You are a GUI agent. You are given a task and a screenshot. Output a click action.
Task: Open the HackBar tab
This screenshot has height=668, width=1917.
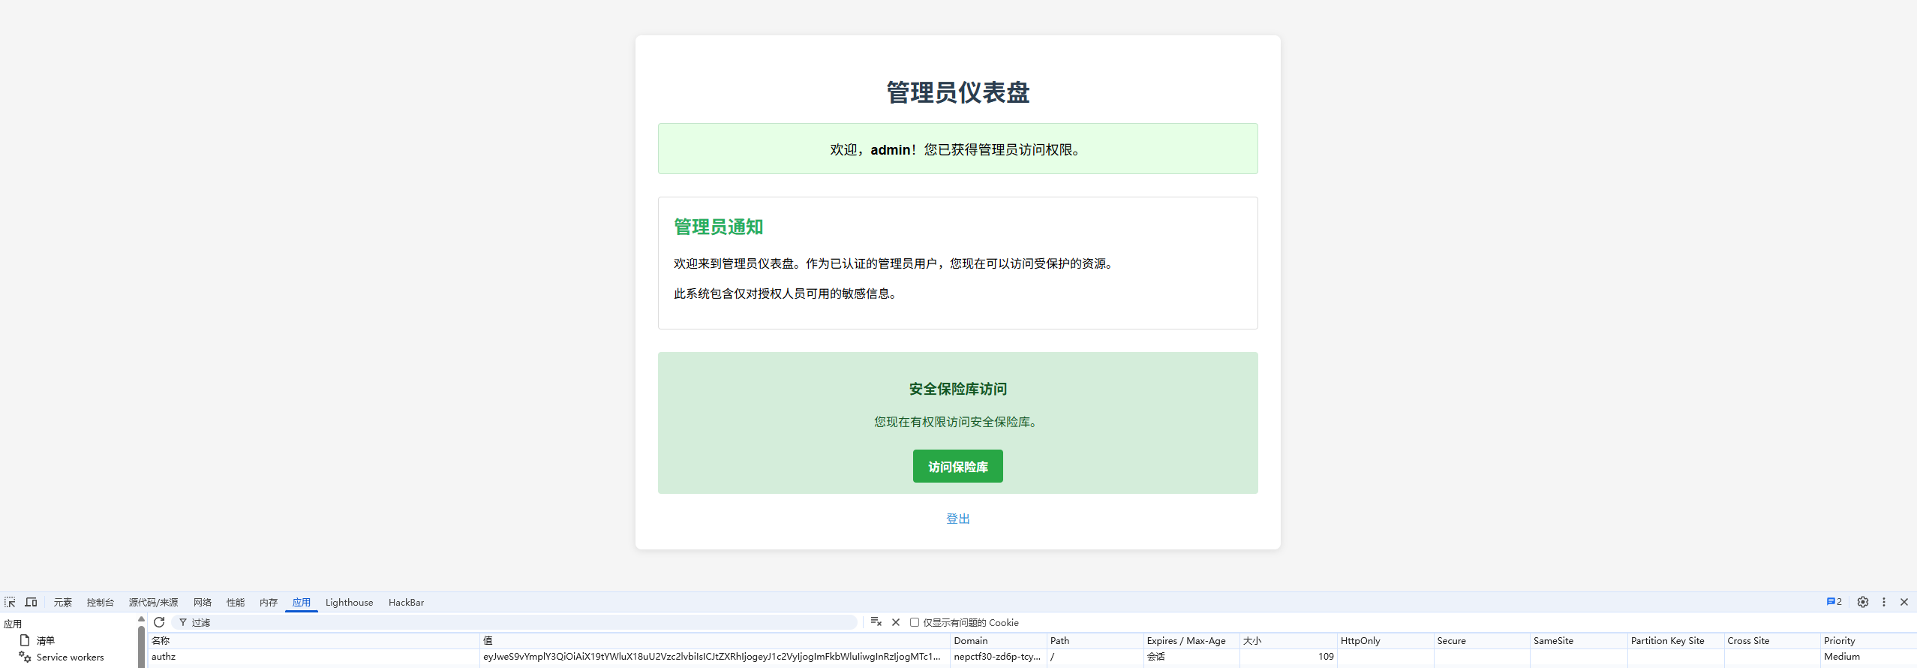pyautogui.click(x=406, y=603)
